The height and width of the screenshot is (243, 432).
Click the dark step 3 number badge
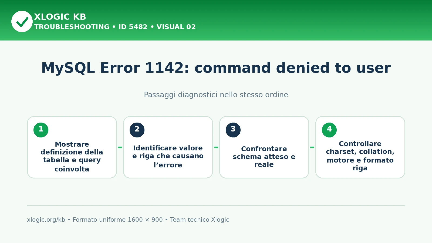coord(233,130)
